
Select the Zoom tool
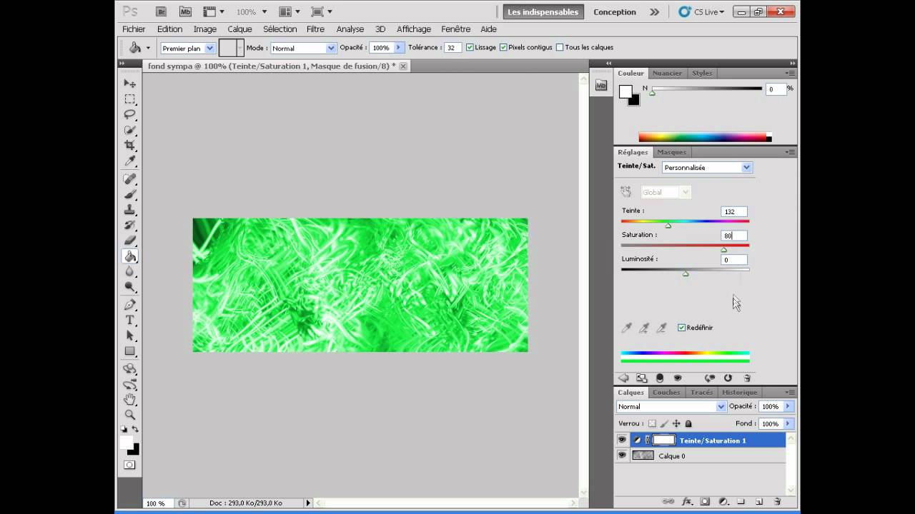(x=130, y=415)
